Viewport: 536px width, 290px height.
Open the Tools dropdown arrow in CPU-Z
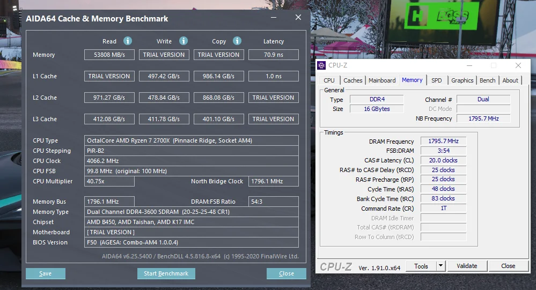(x=440, y=266)
